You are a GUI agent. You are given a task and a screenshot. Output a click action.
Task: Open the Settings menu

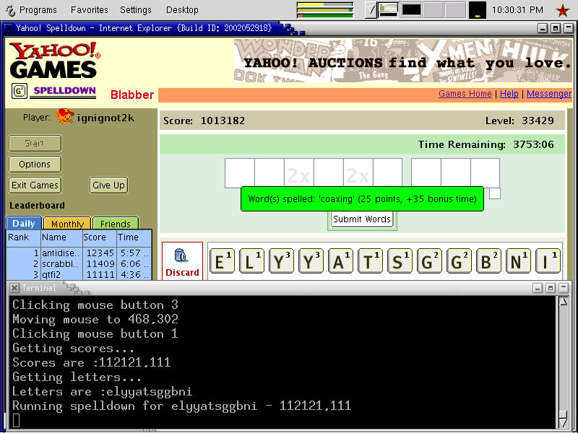136,10
